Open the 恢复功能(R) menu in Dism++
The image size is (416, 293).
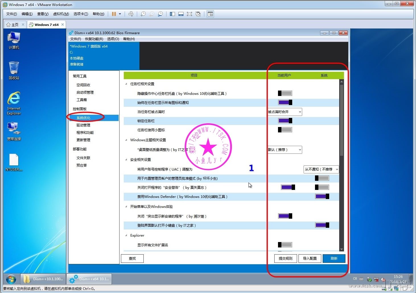94,39
